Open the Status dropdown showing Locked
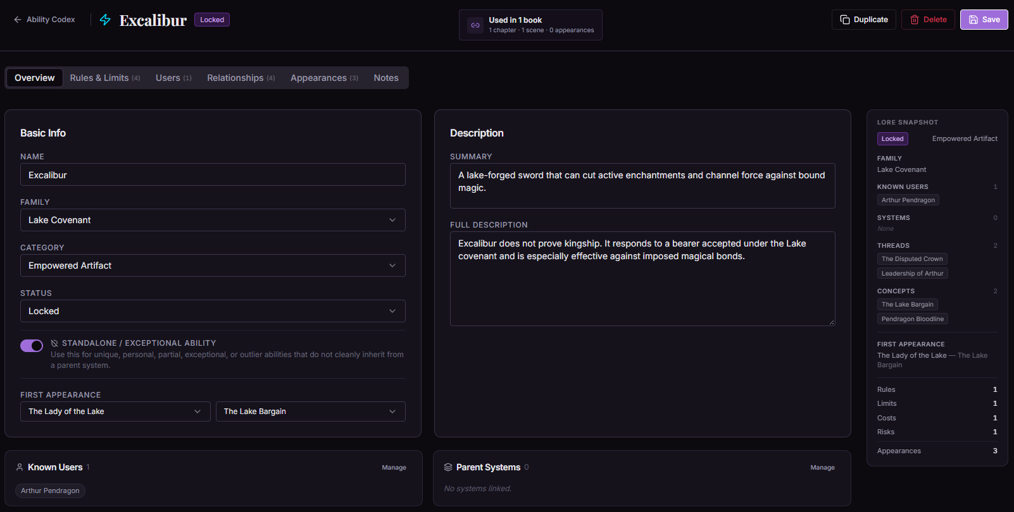 click(213, 311)
